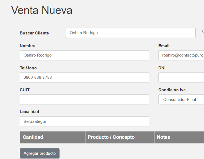Select the Notas column header
The width and height of the screenshot is (204, 159).
pos(163,137)
